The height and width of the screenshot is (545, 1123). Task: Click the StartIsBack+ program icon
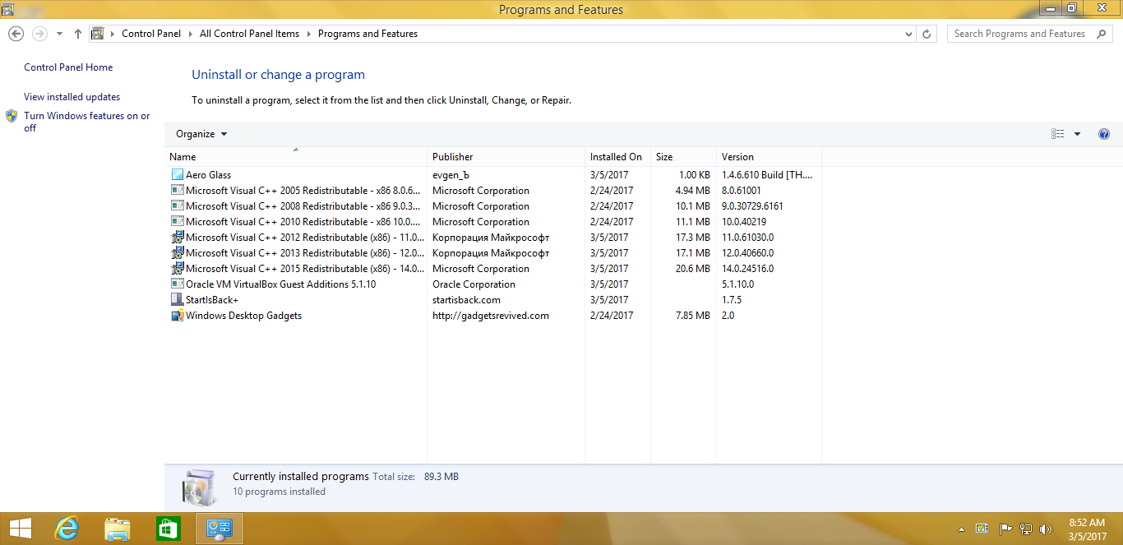(177, 300)
